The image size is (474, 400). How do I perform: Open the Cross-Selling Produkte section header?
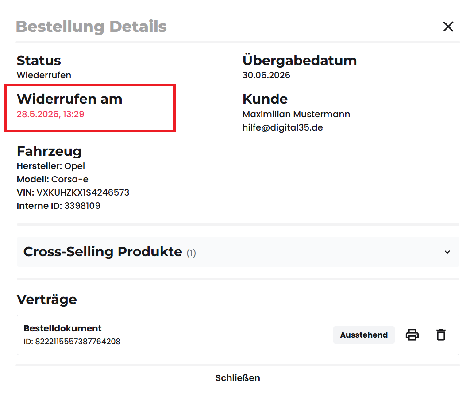tap(238, 252)
